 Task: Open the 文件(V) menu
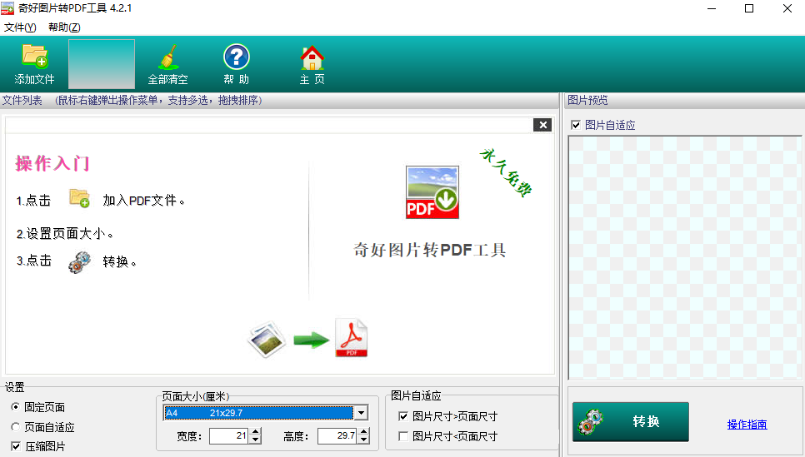tap(20, 27)
